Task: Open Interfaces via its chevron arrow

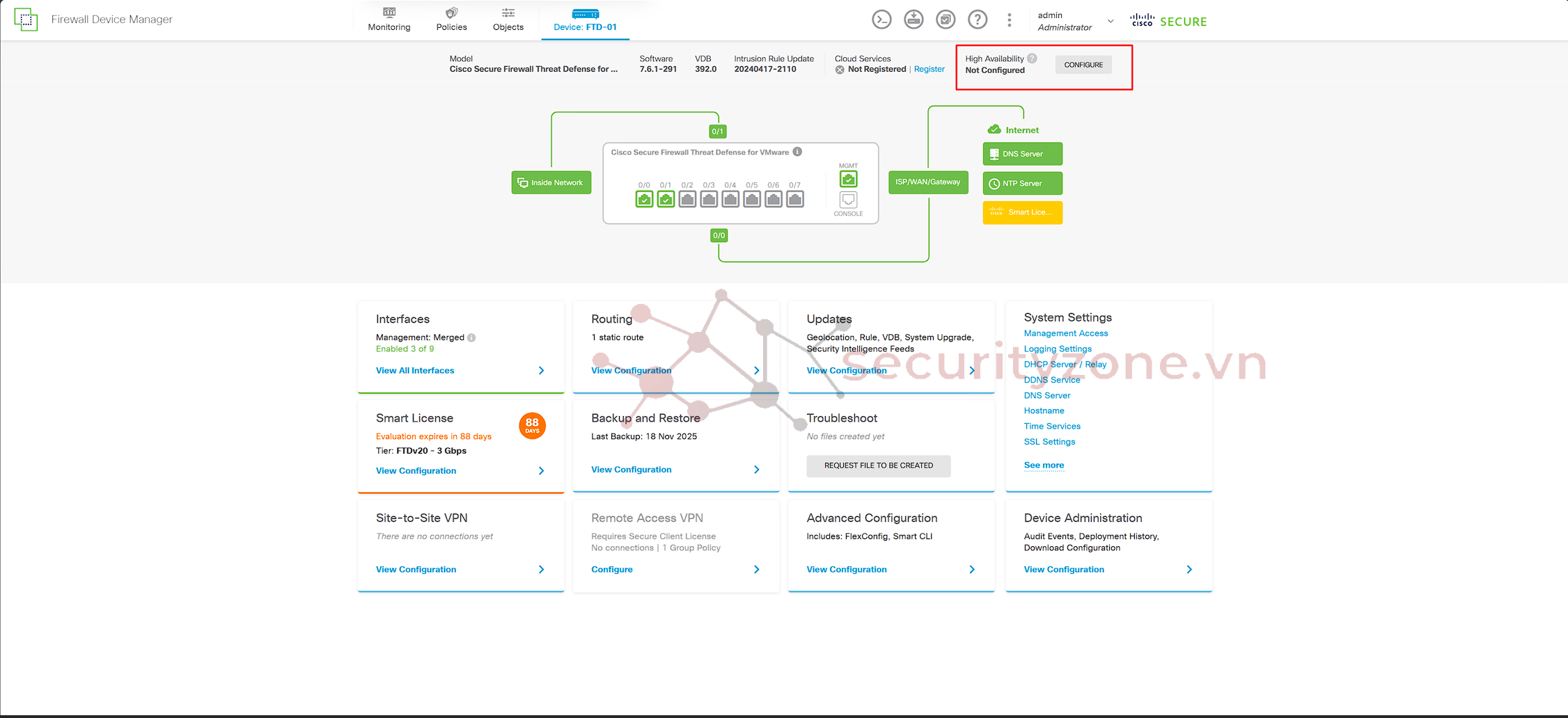Action: 542,371
